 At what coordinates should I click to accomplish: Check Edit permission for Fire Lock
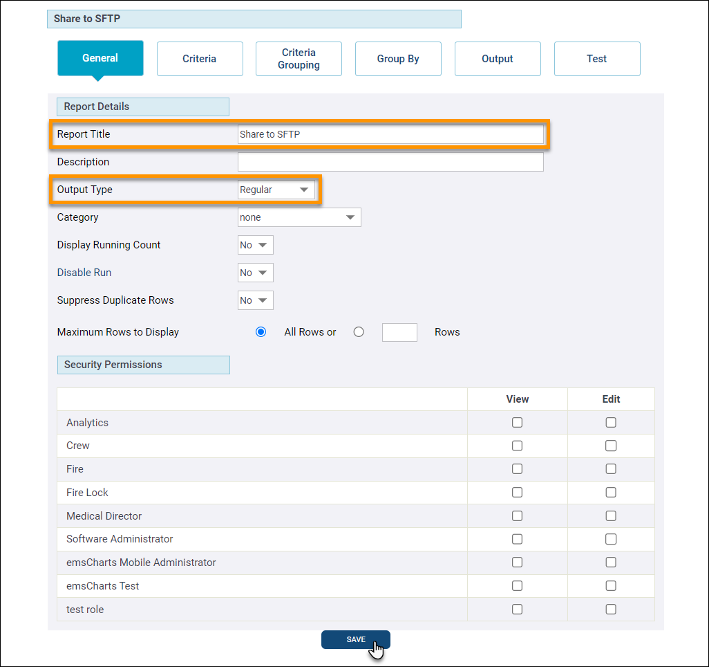611,492
